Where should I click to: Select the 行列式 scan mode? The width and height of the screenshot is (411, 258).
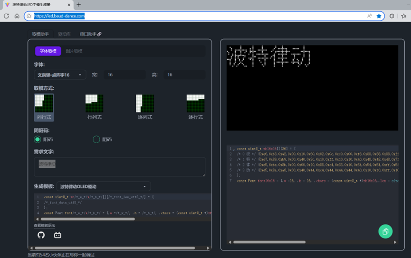click(x=95, y=107)
